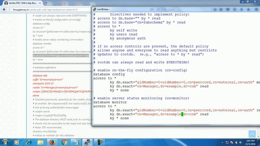Click 'checkpoint 1024 15' on webpage
This screenshot has height=146, width=260.
[x=43, y=84]
